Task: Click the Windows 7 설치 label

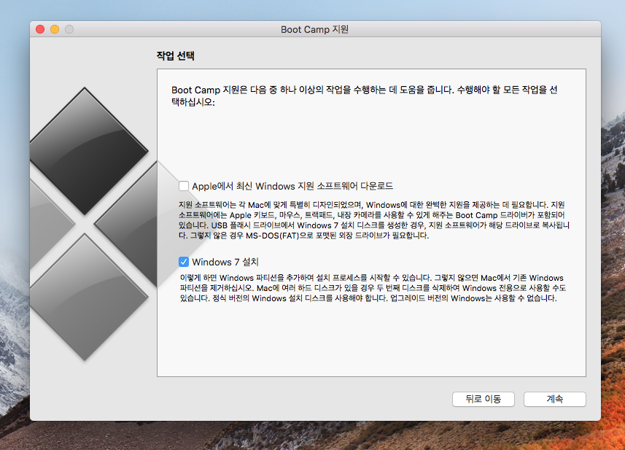Action: pos(225,262)
